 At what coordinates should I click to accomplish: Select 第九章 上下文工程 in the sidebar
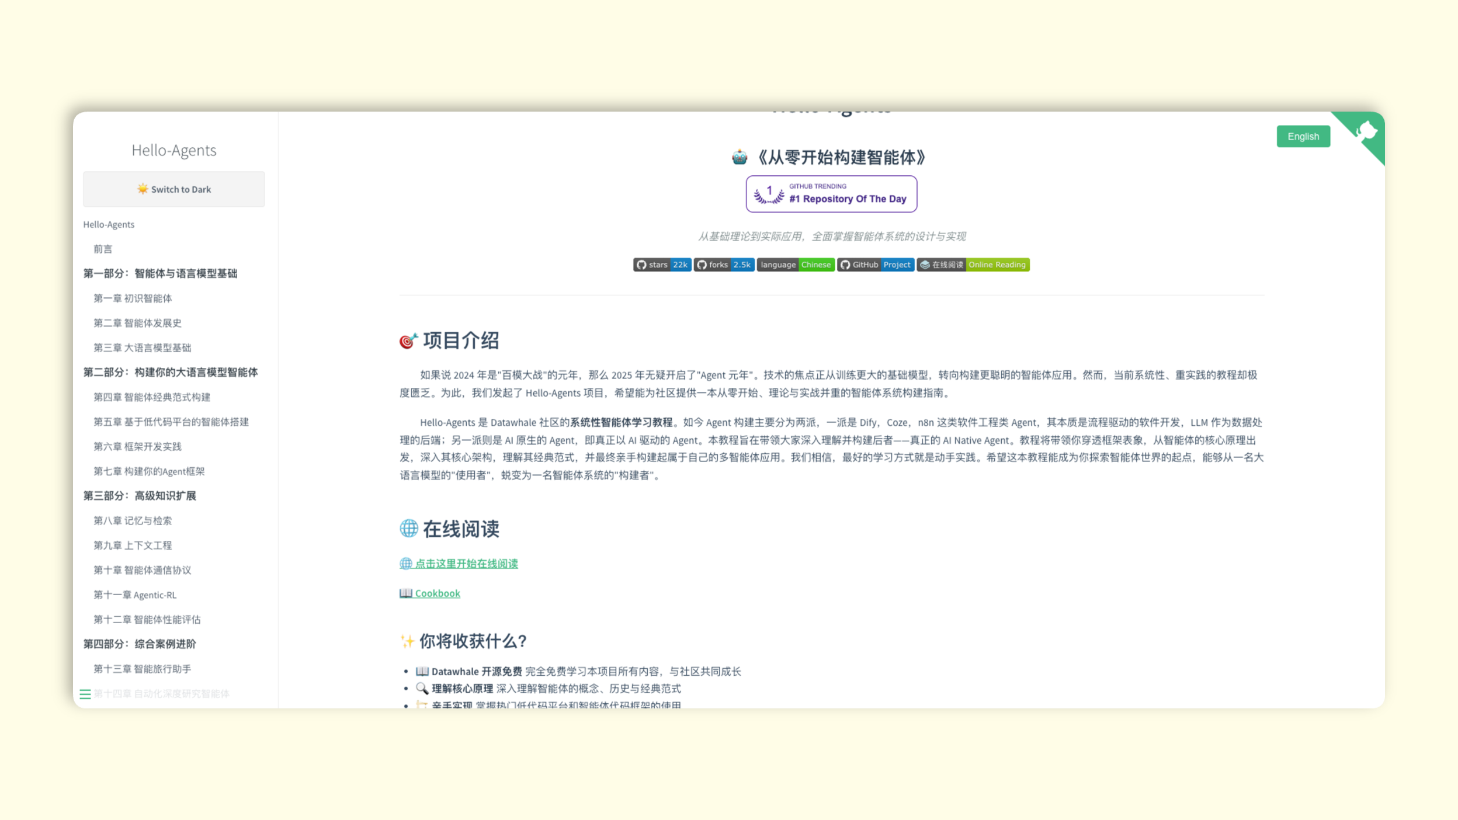tap(133, 545)
